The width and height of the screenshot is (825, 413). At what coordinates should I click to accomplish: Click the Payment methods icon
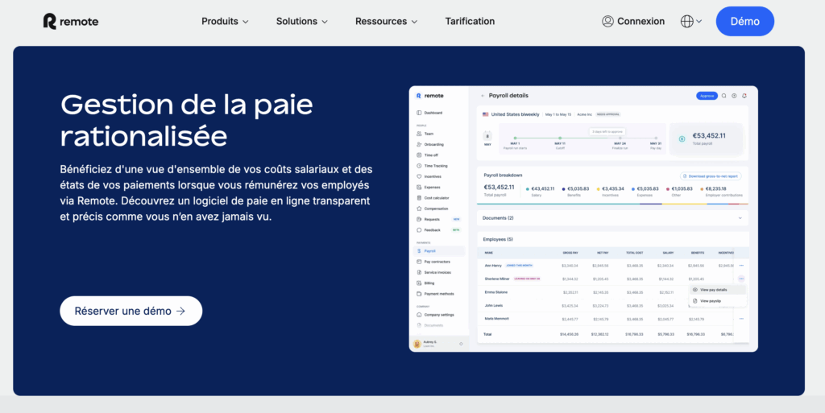coord(419,294)
